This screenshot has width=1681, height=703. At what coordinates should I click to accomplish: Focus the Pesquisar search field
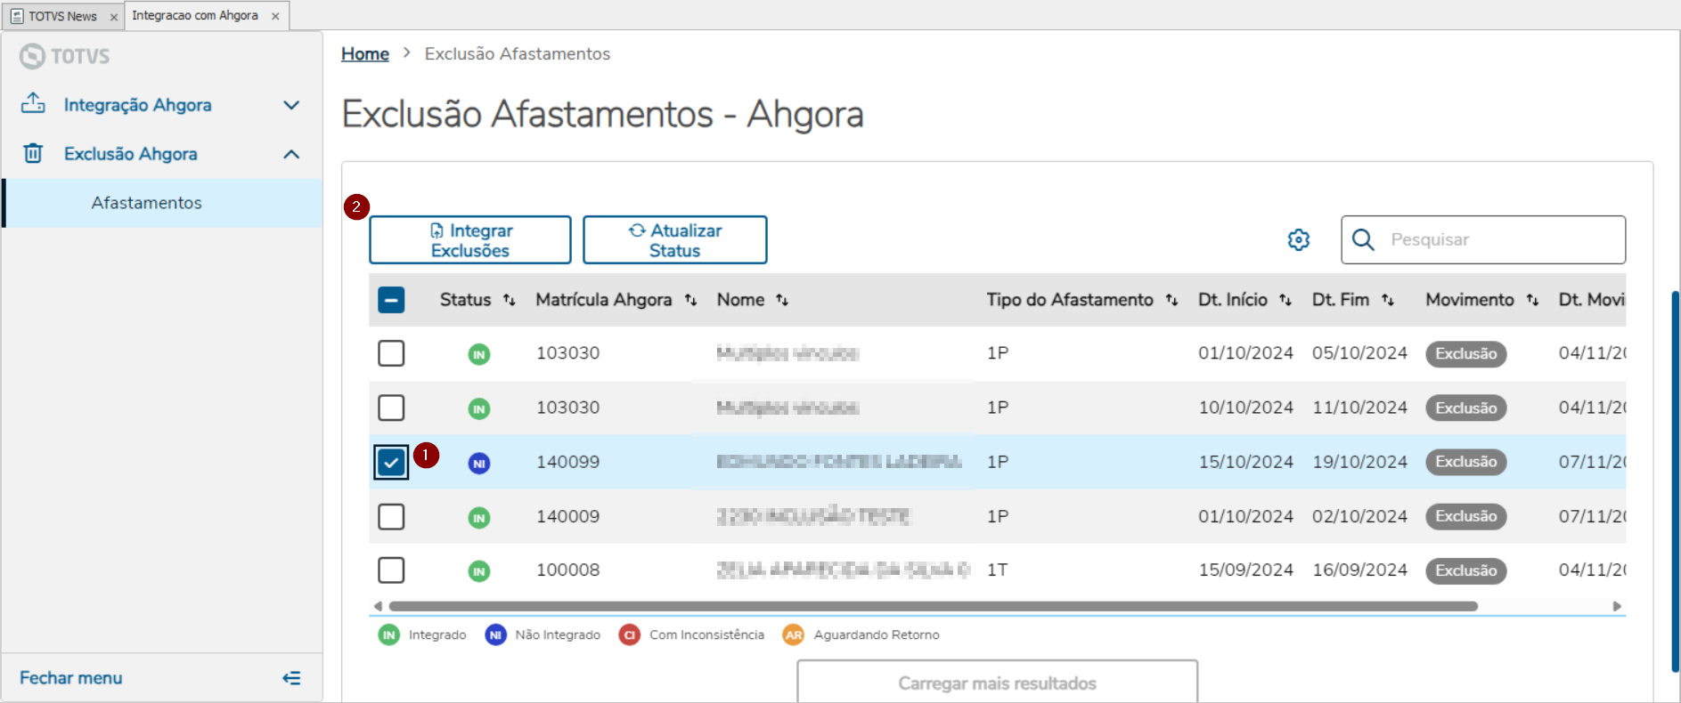[x=1483, y=239]
